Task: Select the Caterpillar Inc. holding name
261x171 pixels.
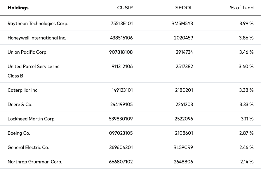Action: pos(23,90)
